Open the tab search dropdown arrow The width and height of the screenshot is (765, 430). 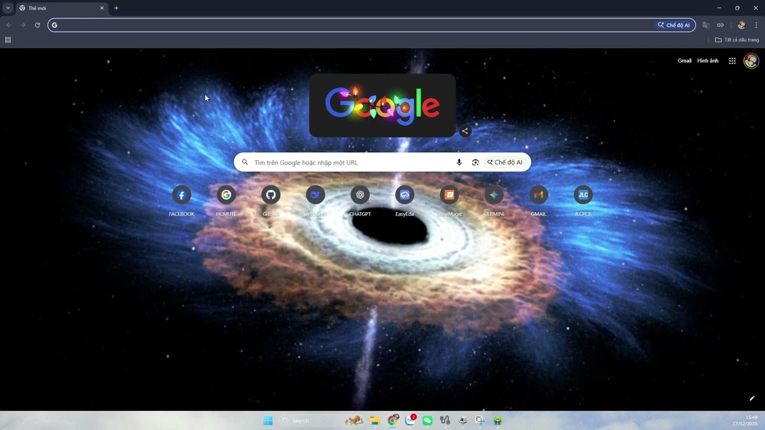pyautogui.click(x=8, y=8)
